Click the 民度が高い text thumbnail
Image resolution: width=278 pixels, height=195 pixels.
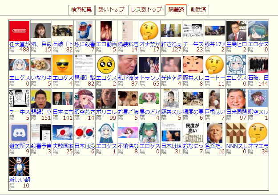click(x=193, y=132)
